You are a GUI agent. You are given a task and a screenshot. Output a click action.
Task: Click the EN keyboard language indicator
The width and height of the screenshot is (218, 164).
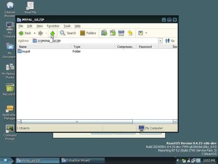point(198,160)
